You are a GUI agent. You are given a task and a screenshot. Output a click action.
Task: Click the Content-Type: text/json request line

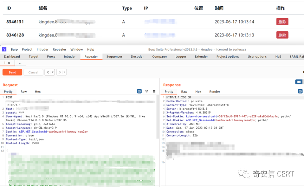click(25, 139)
